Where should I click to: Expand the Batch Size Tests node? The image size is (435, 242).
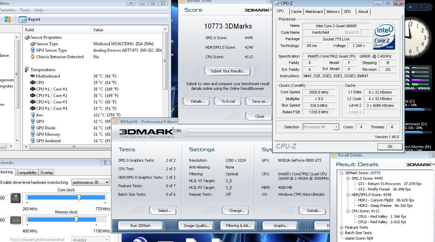(342, 233)
